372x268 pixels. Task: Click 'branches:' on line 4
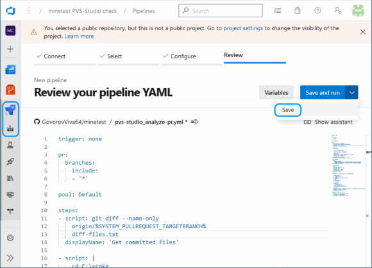(x=80, y=163)
